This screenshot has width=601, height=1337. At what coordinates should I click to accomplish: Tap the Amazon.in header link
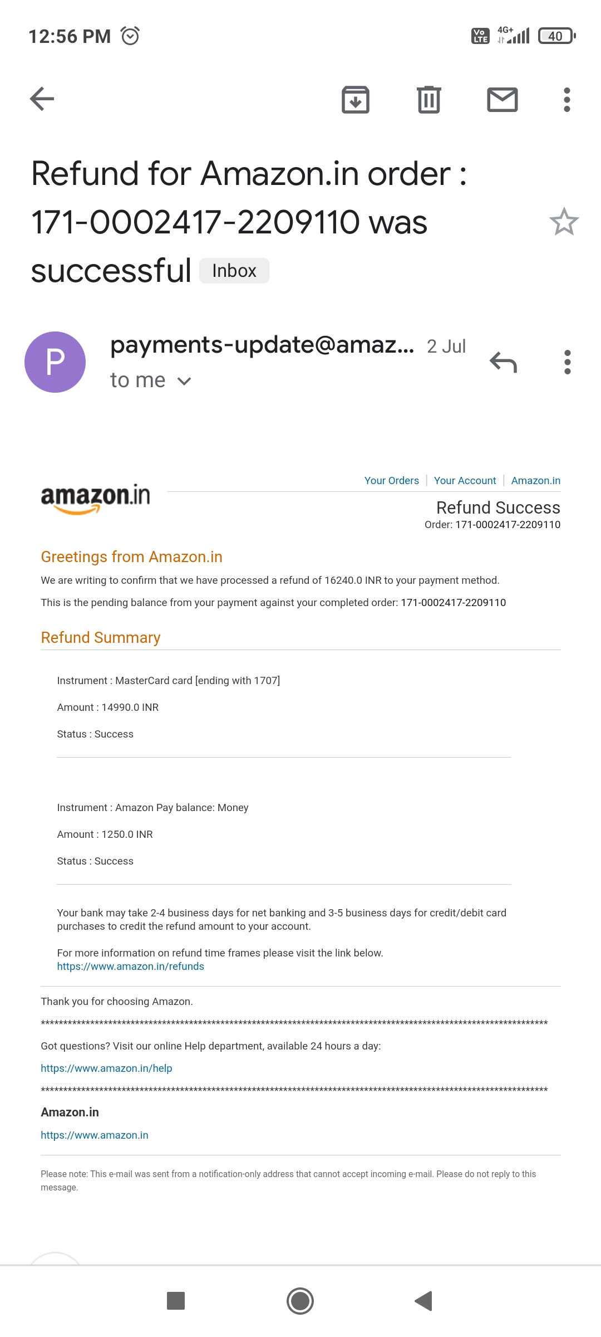(535, 481)
